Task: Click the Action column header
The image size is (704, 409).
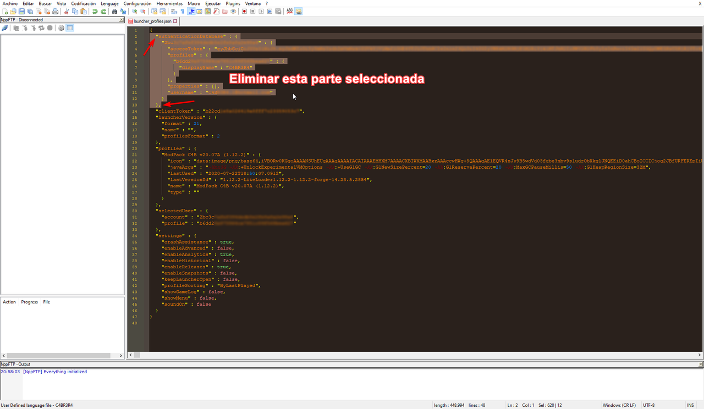Action: click(x=9, y=302)
